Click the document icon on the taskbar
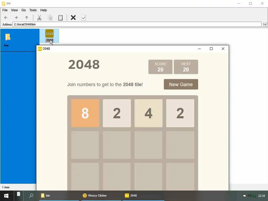Viewport: 268px width, 201px height. tap(19, 194)
